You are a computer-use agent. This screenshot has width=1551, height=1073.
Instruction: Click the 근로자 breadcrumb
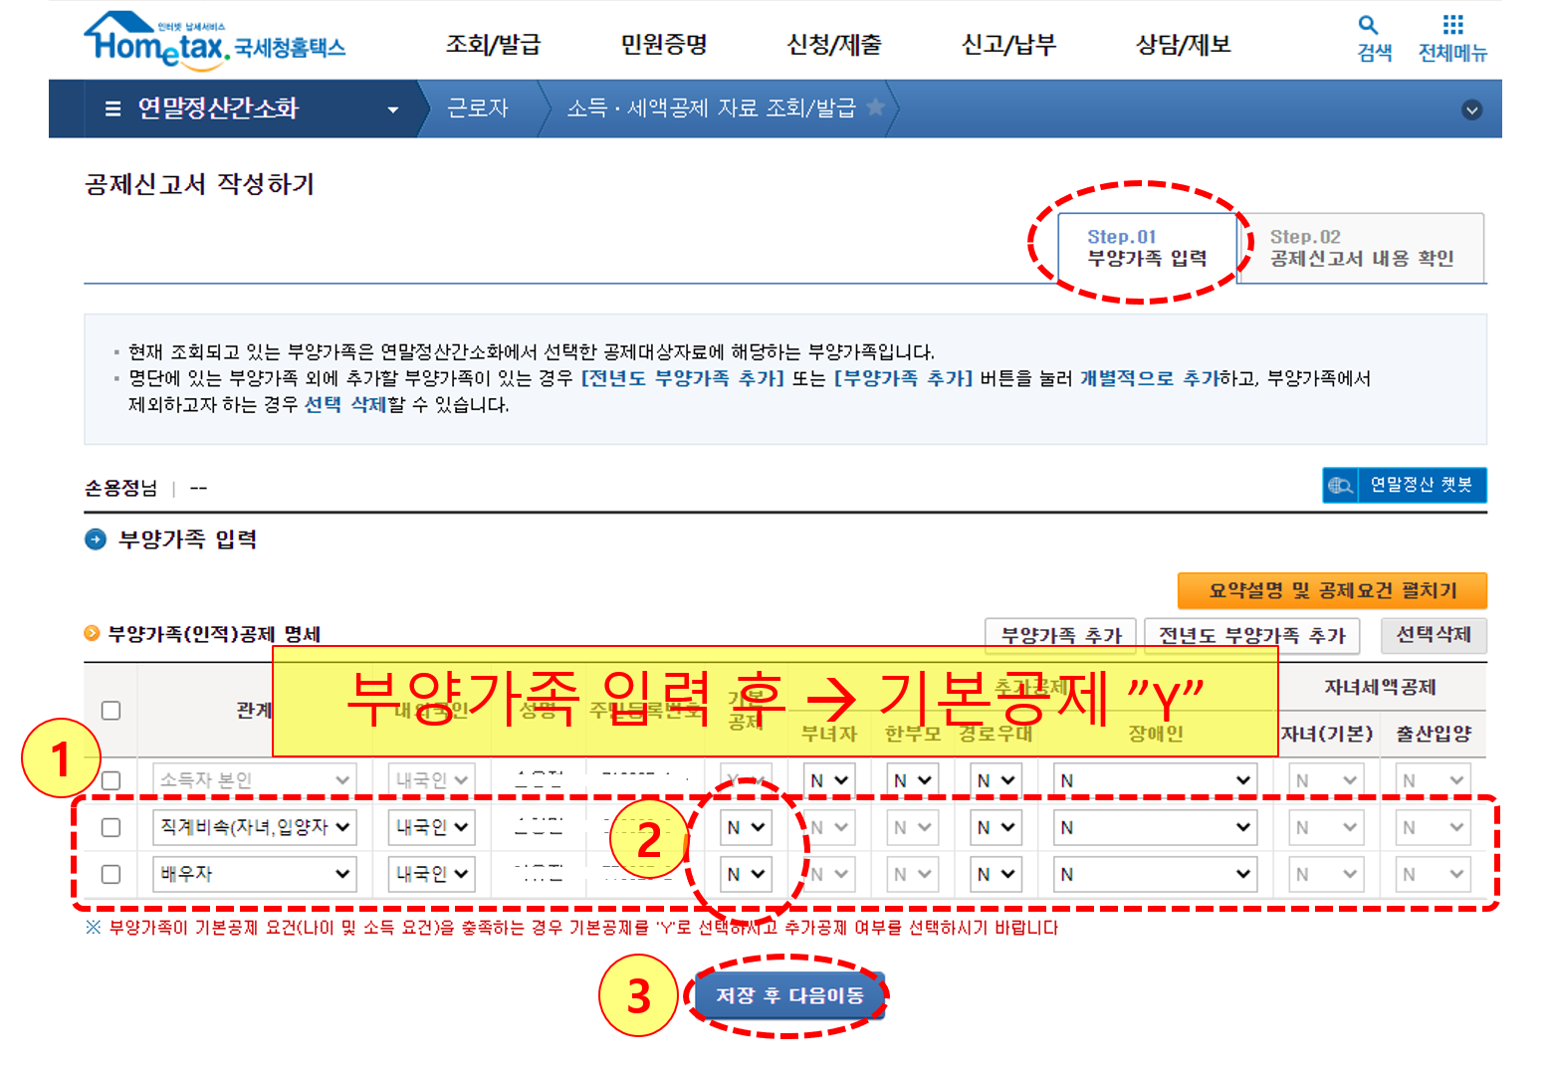tap(477, 107)
